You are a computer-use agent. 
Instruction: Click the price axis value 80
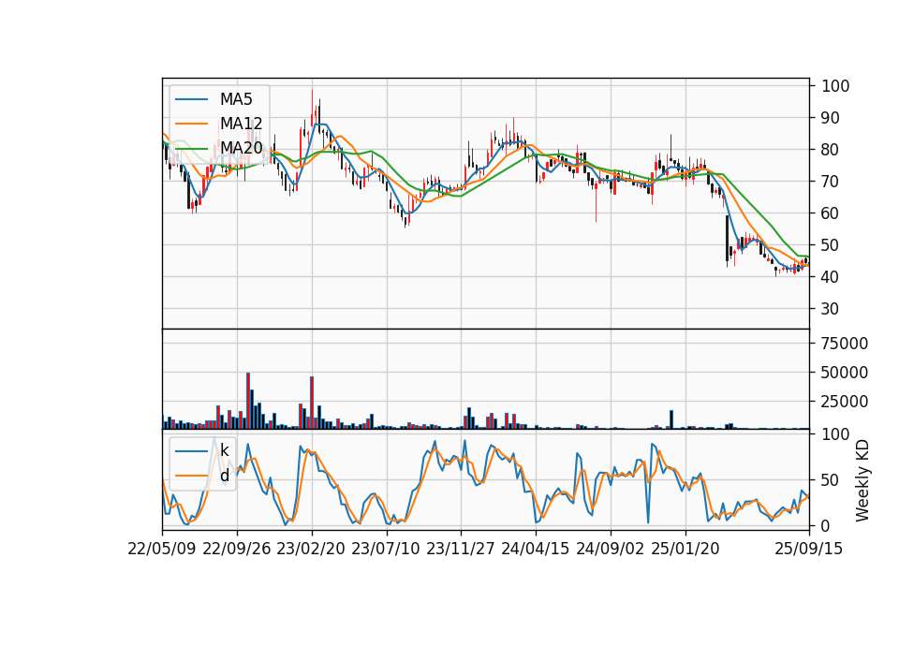click(x=830, y=150)
